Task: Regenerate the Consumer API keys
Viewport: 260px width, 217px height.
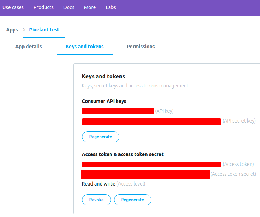Action: click(101, 137)
